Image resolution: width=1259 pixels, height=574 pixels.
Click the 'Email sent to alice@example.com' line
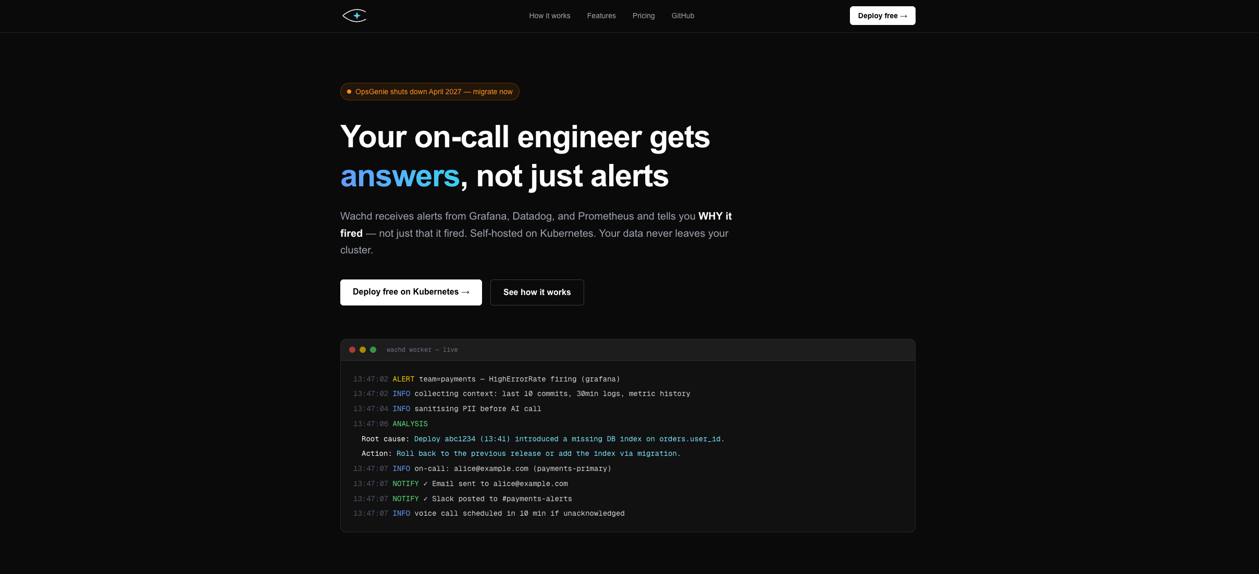coord(461,484)
